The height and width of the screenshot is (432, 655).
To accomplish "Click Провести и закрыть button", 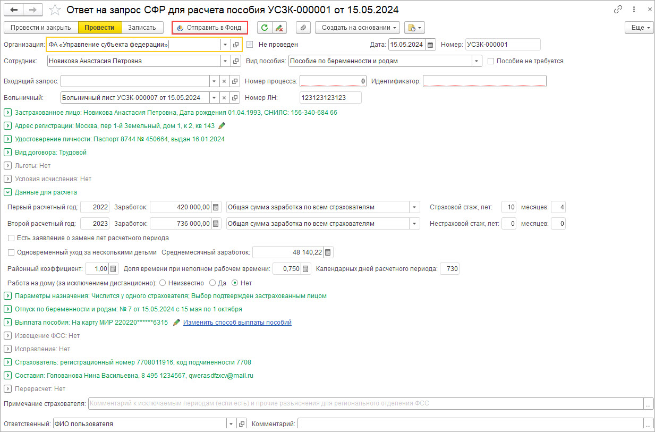I will [x=41, y=28].
